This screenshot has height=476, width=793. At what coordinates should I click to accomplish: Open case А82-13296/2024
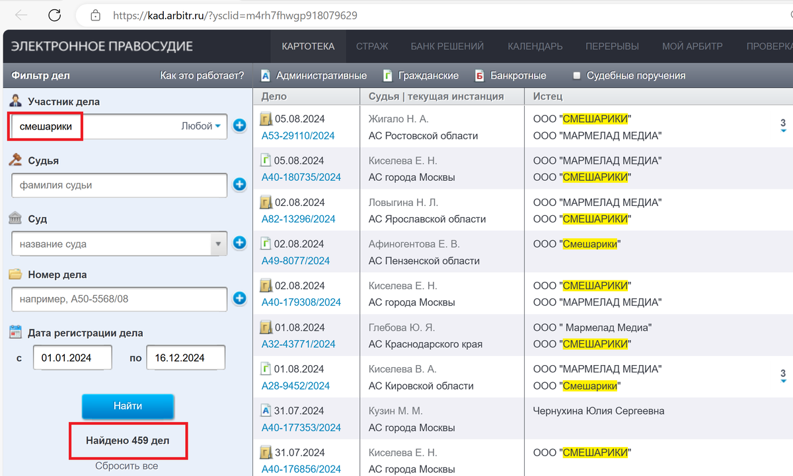point(298,219)
